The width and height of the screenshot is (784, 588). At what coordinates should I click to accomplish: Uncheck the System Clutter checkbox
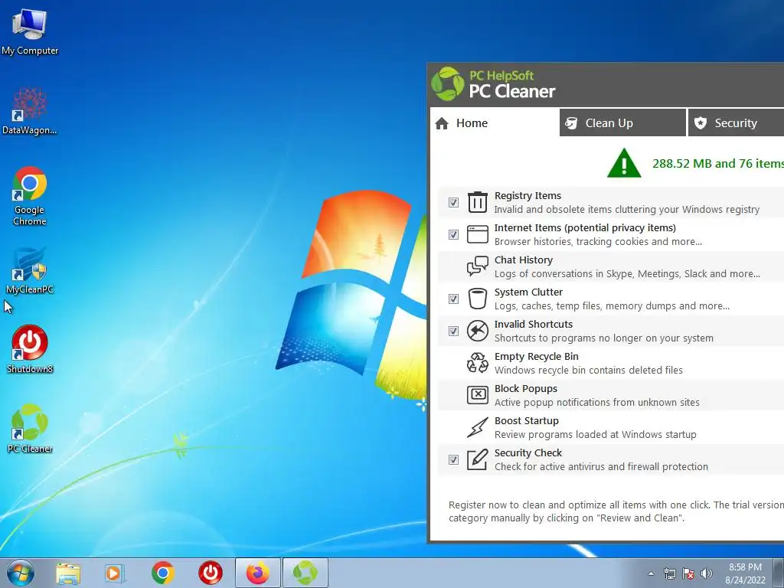(453, 299)
